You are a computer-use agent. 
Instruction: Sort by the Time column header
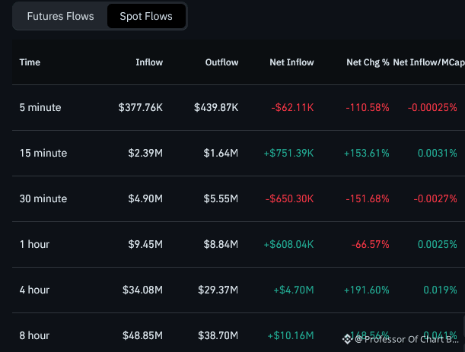click(x=30, y=62)
